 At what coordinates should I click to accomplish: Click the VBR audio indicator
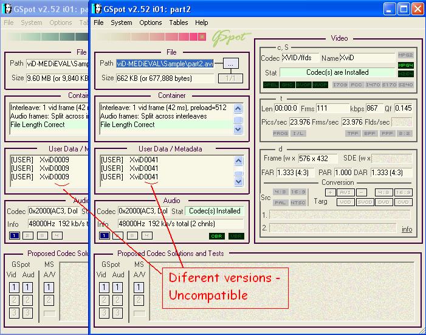click(x=236, y=236)
